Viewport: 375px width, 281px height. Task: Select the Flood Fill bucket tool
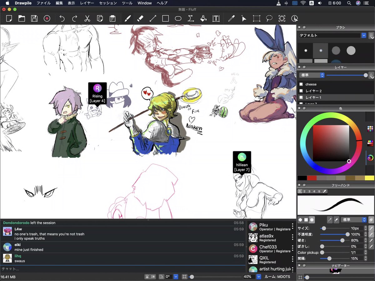click(203, 19)
